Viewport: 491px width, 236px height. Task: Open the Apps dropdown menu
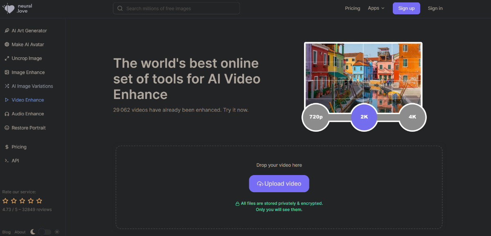[x=376, y=8]
